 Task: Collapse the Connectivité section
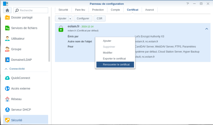(x=6, y=69)
